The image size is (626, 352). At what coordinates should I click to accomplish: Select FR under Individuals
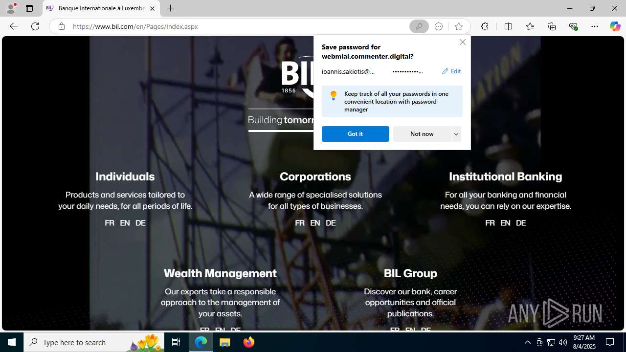pyautogui.click(x=110, y=223)
